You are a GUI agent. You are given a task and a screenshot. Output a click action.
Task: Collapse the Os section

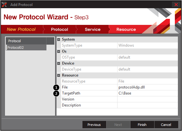[x=59, y=52]
